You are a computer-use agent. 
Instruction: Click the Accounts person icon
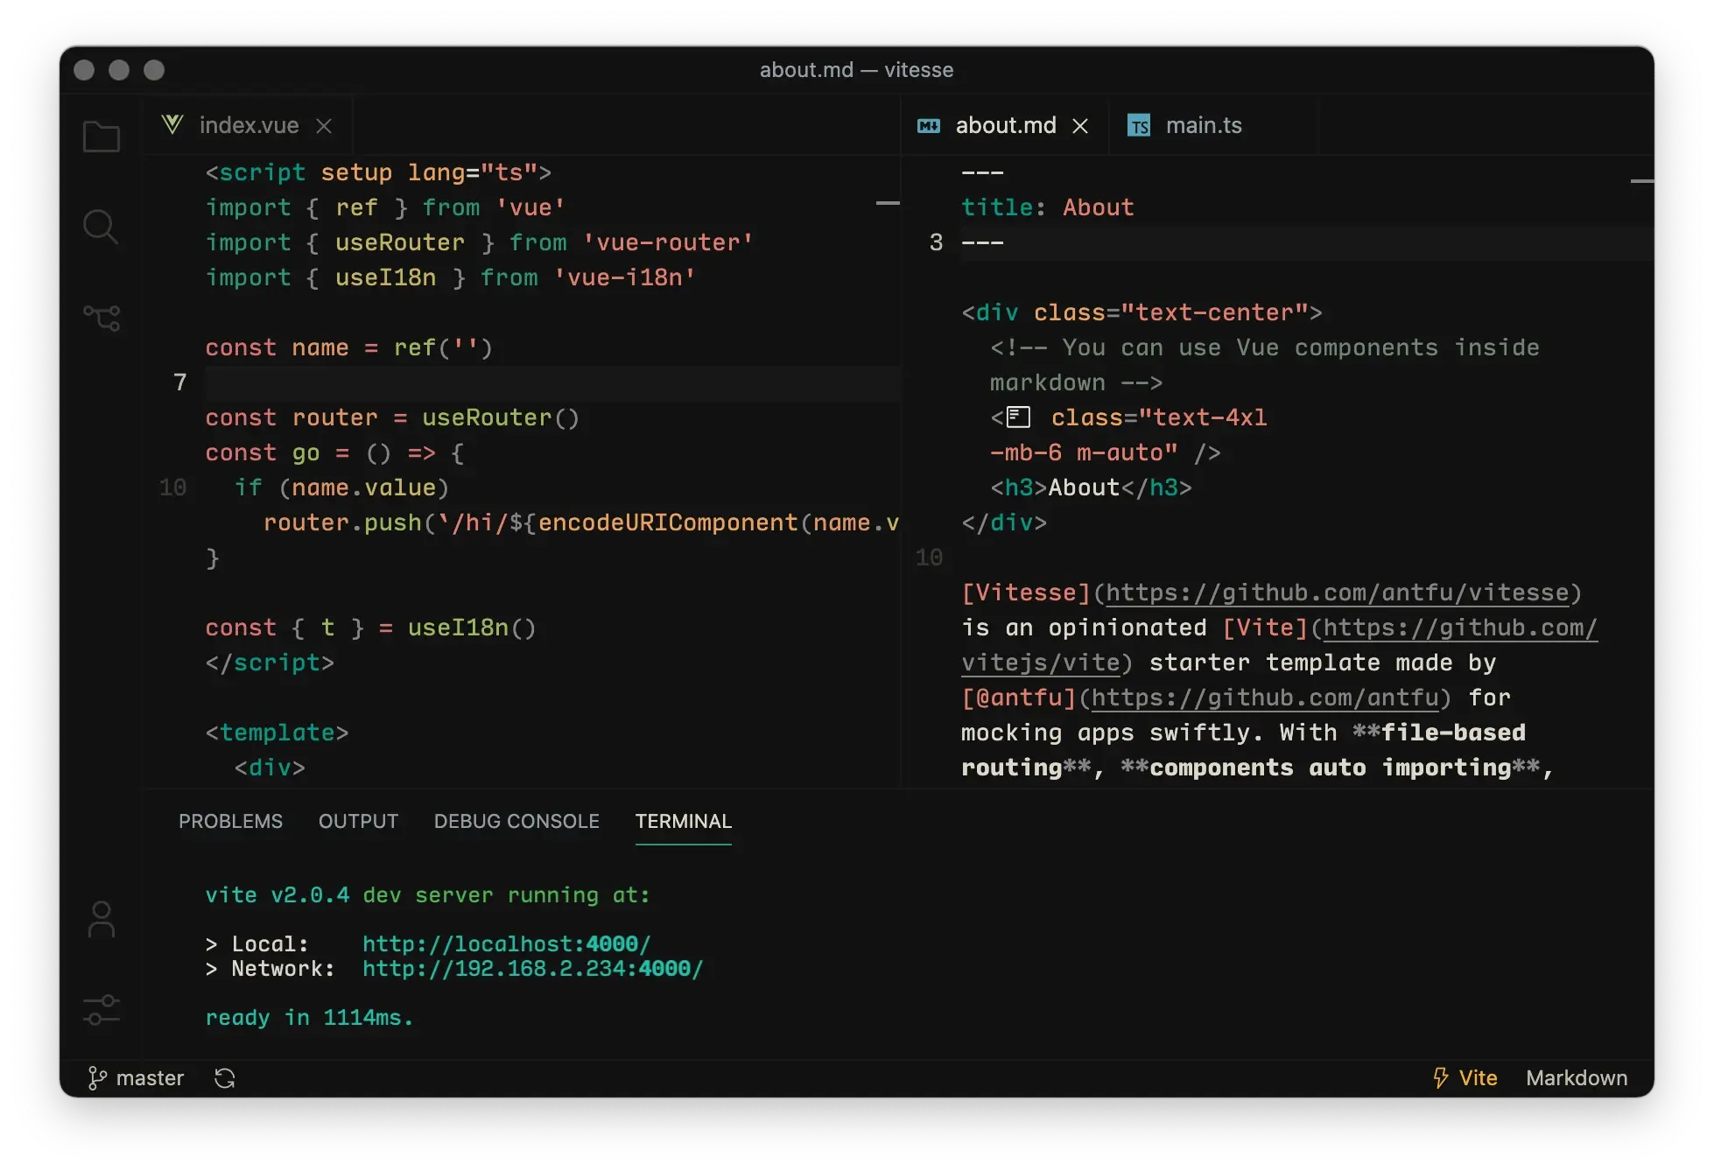pos(102,920)
